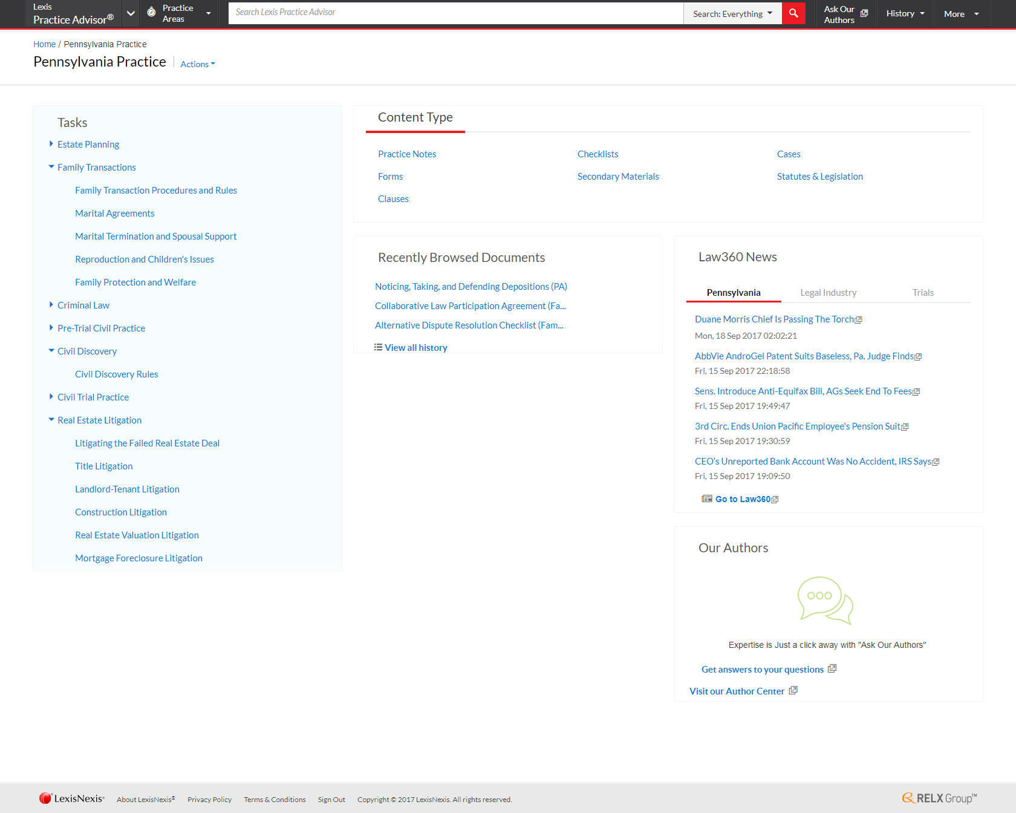This screenshot has width=1016, height=813.
Task: Click the speech bubbles Our Authors icon
Action: pyautogui.click(x=825, y=600)
